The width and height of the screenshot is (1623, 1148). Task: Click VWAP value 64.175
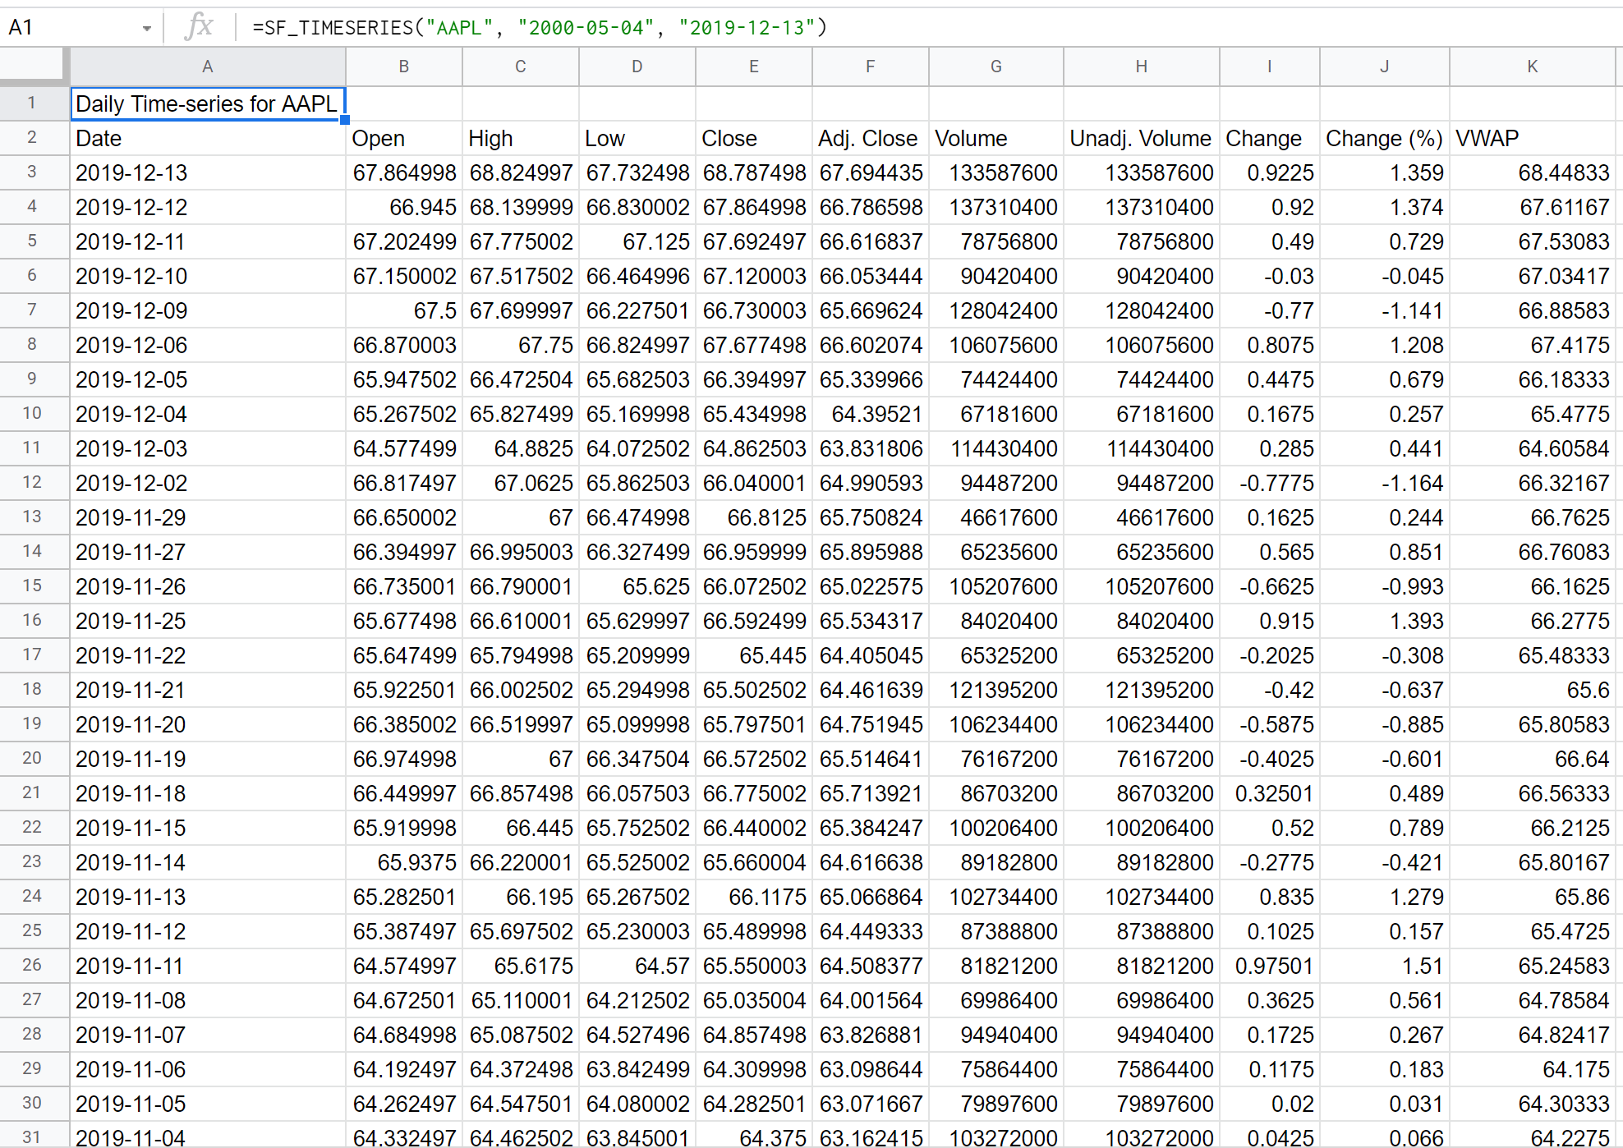pyautogui.click(x=1533, y=1070)
